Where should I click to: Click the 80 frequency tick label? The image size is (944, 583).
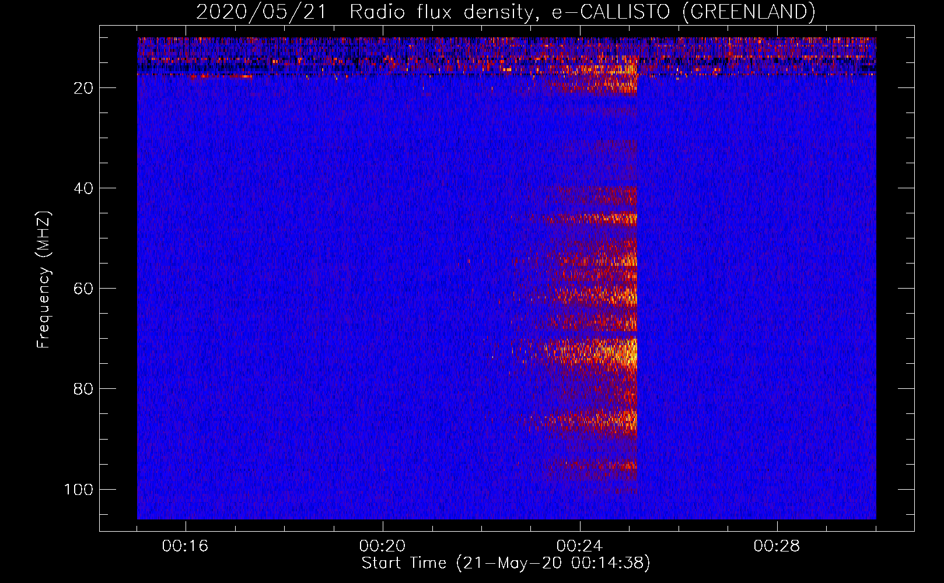point(83,389)
